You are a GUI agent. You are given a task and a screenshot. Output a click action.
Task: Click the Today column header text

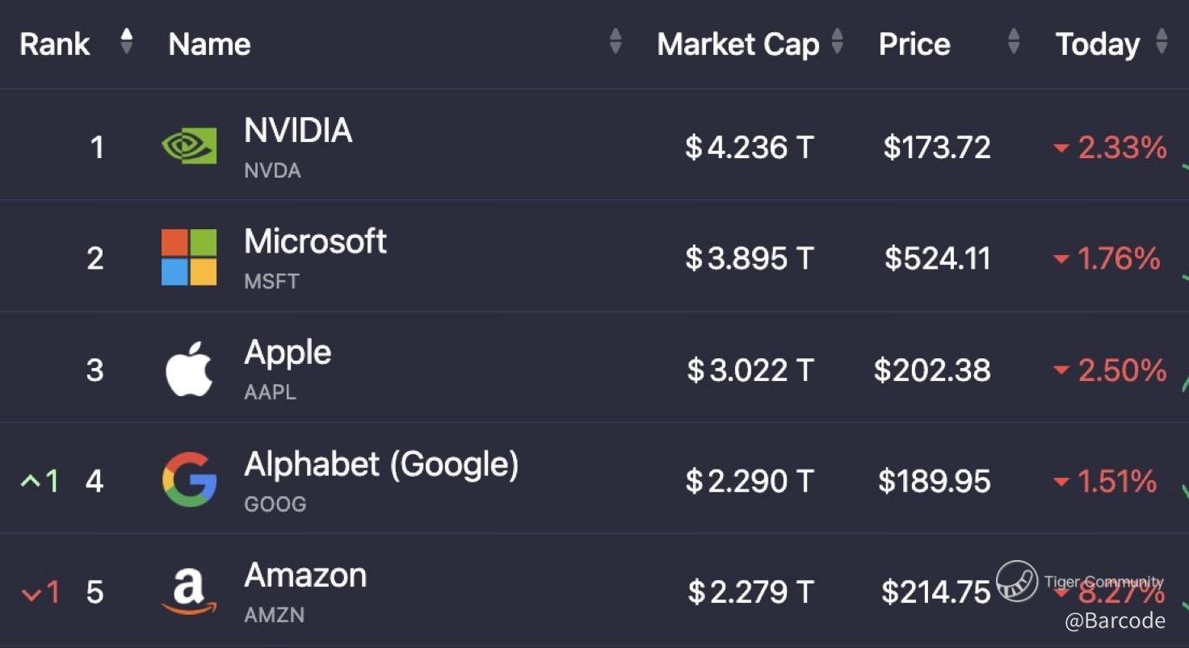(1097, 44)
